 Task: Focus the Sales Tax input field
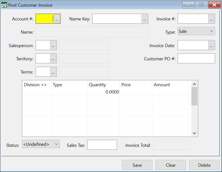click(x=102, y=145)
